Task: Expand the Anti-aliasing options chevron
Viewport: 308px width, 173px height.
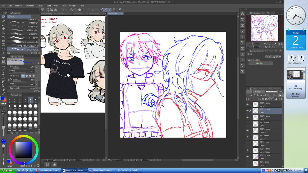Action: pyautogui.click(x=37, y=76)
